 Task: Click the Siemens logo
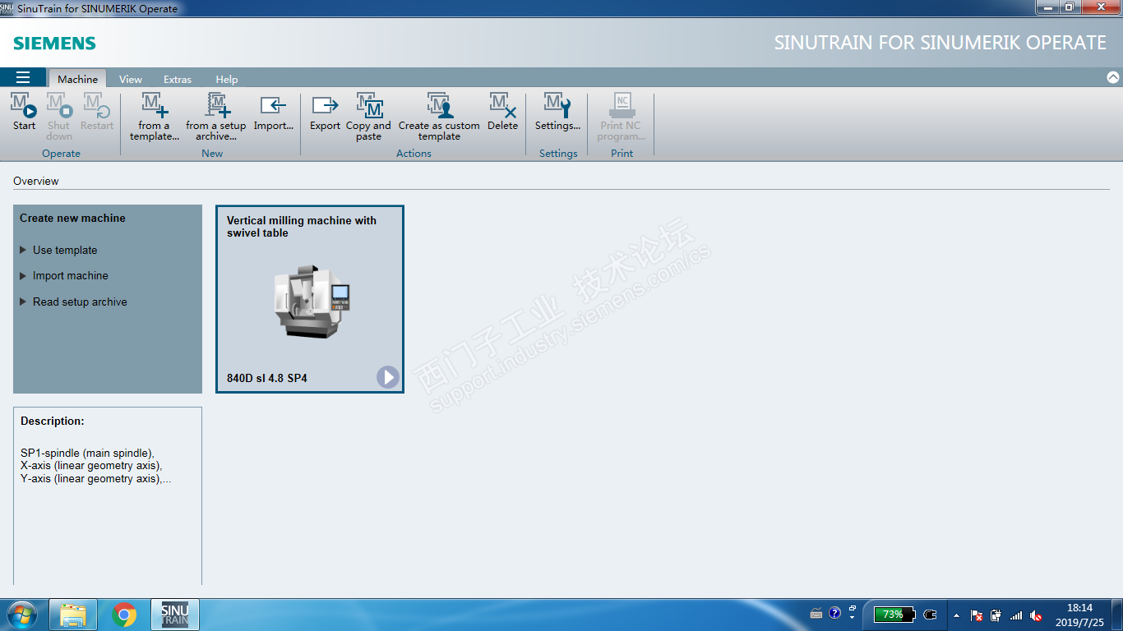point(55,44)
